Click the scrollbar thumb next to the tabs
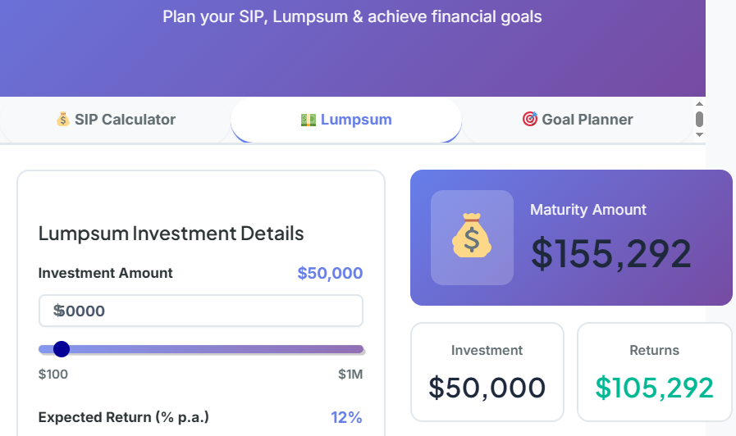Image resolution: width=736 pixels, height=436 pixels. [700, 120]
